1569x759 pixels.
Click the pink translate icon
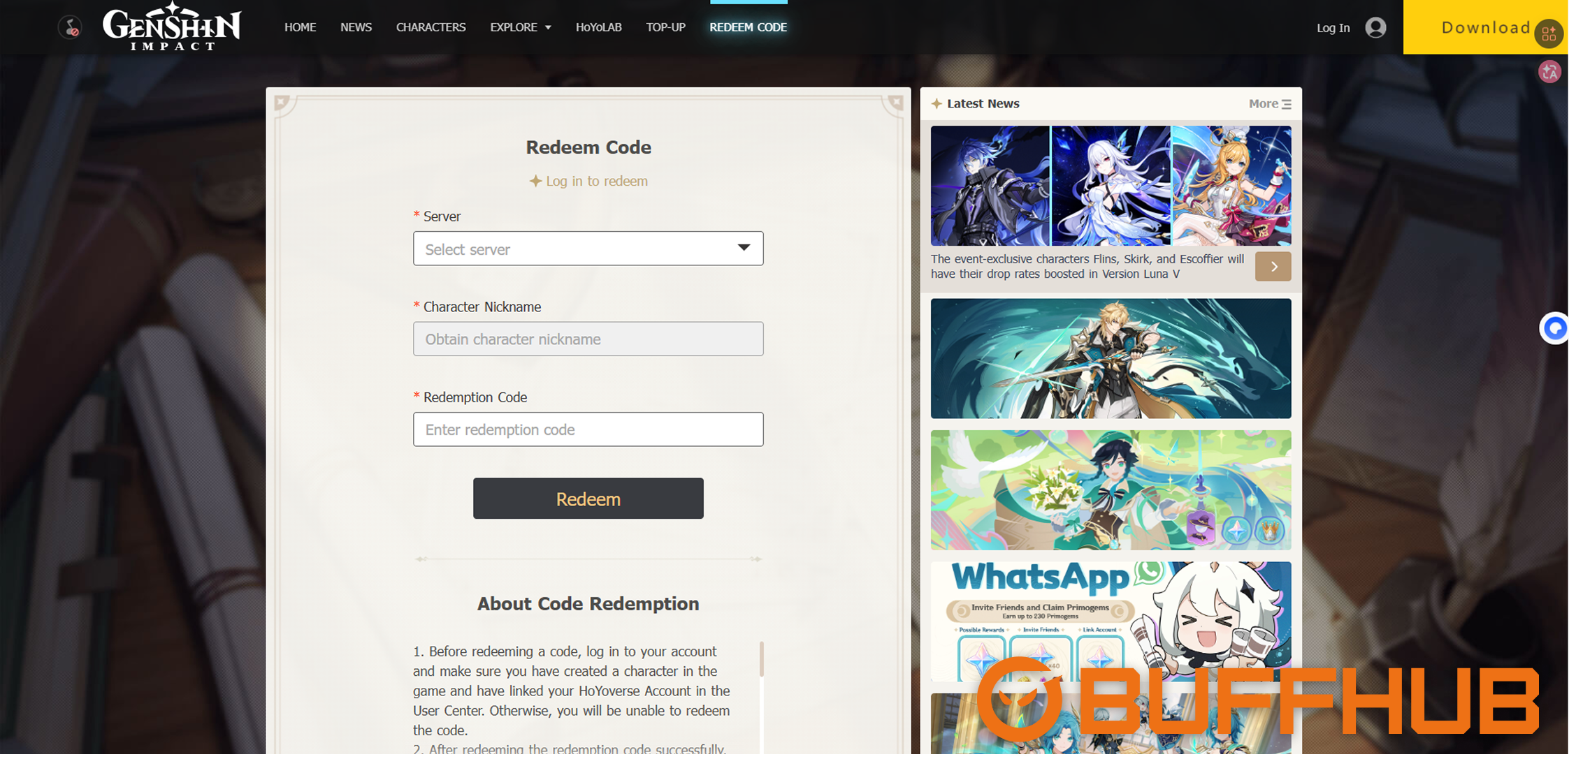pyautogui.click(x=1549, y=71)
